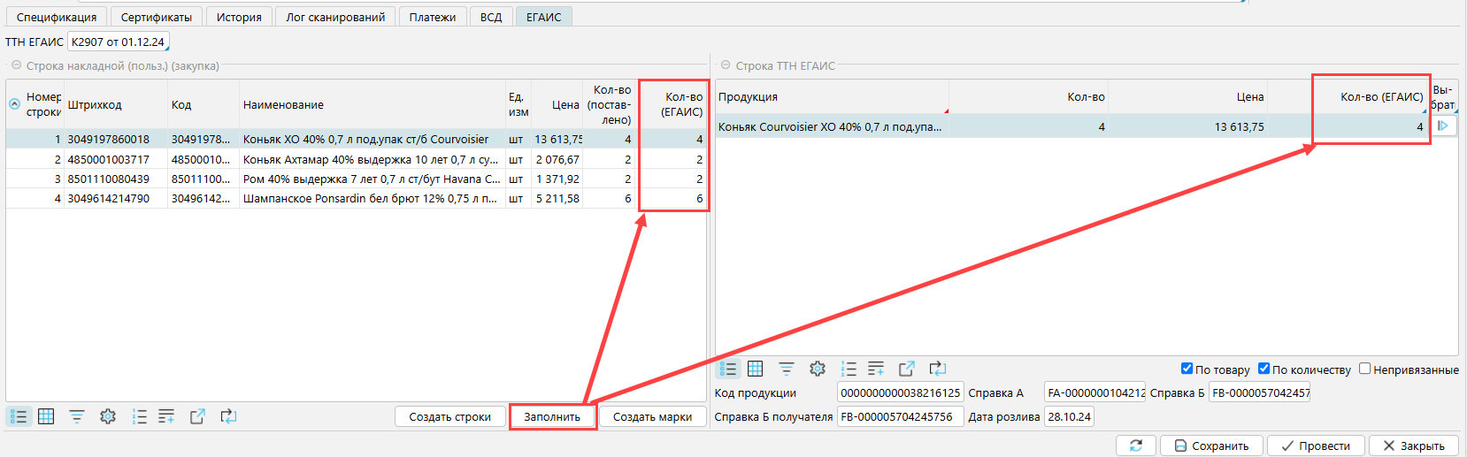Click add-row icon in ЕГАИС lines toolbar
The image size is (1467, 457).
[x=876, y=369]
